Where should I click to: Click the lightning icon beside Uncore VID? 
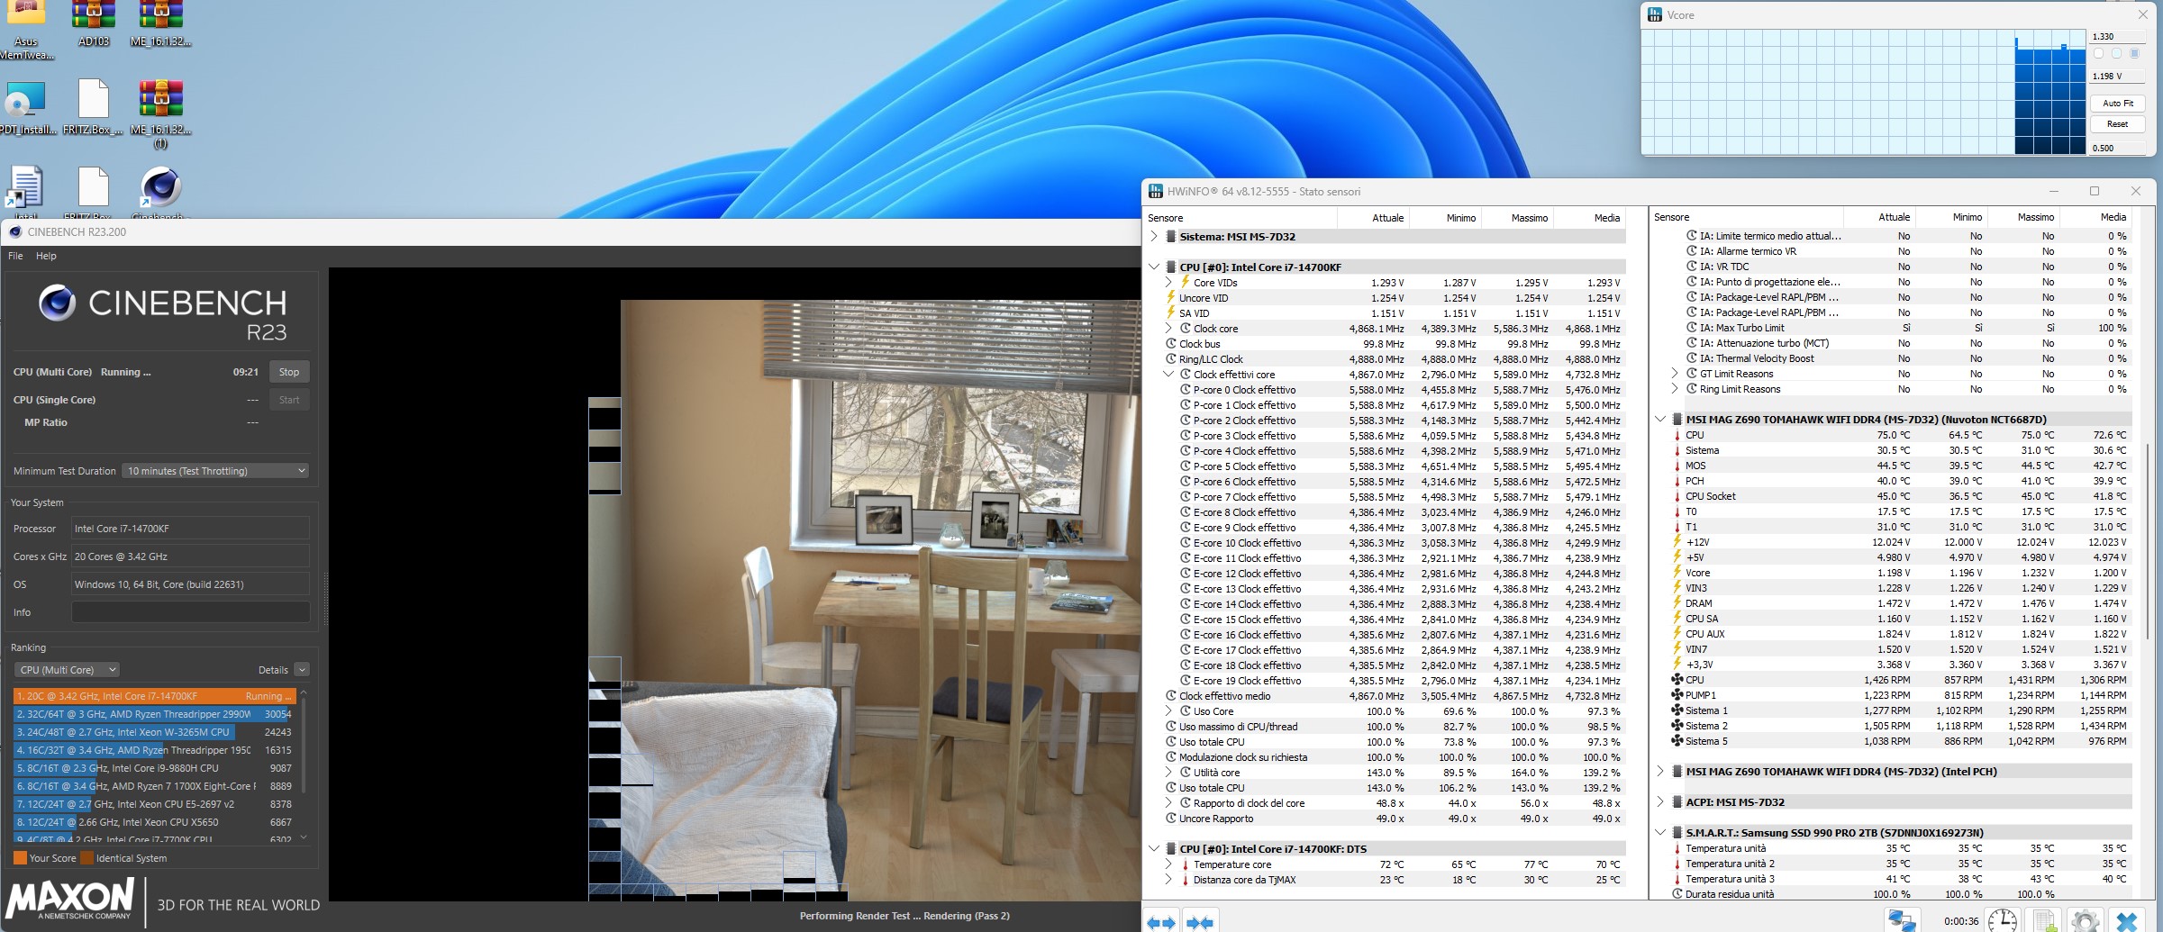(1170, 297)
